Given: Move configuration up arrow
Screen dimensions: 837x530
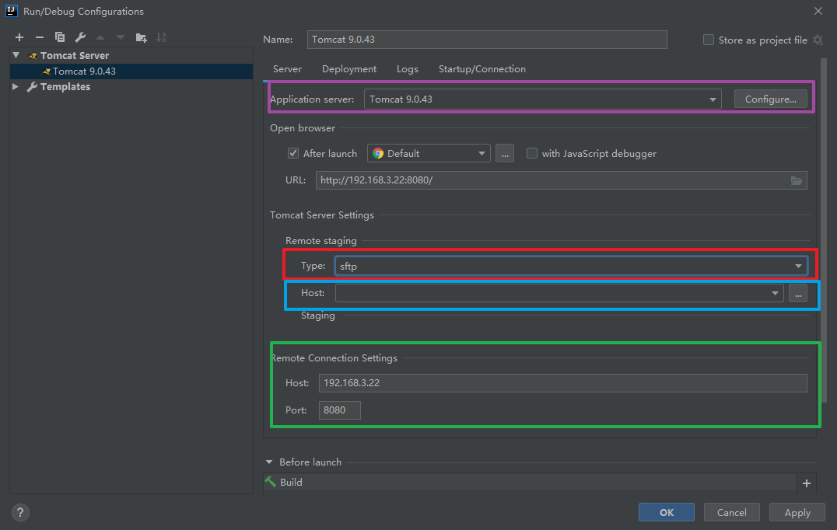Looking at the screenshot, I should click(100, 37).
